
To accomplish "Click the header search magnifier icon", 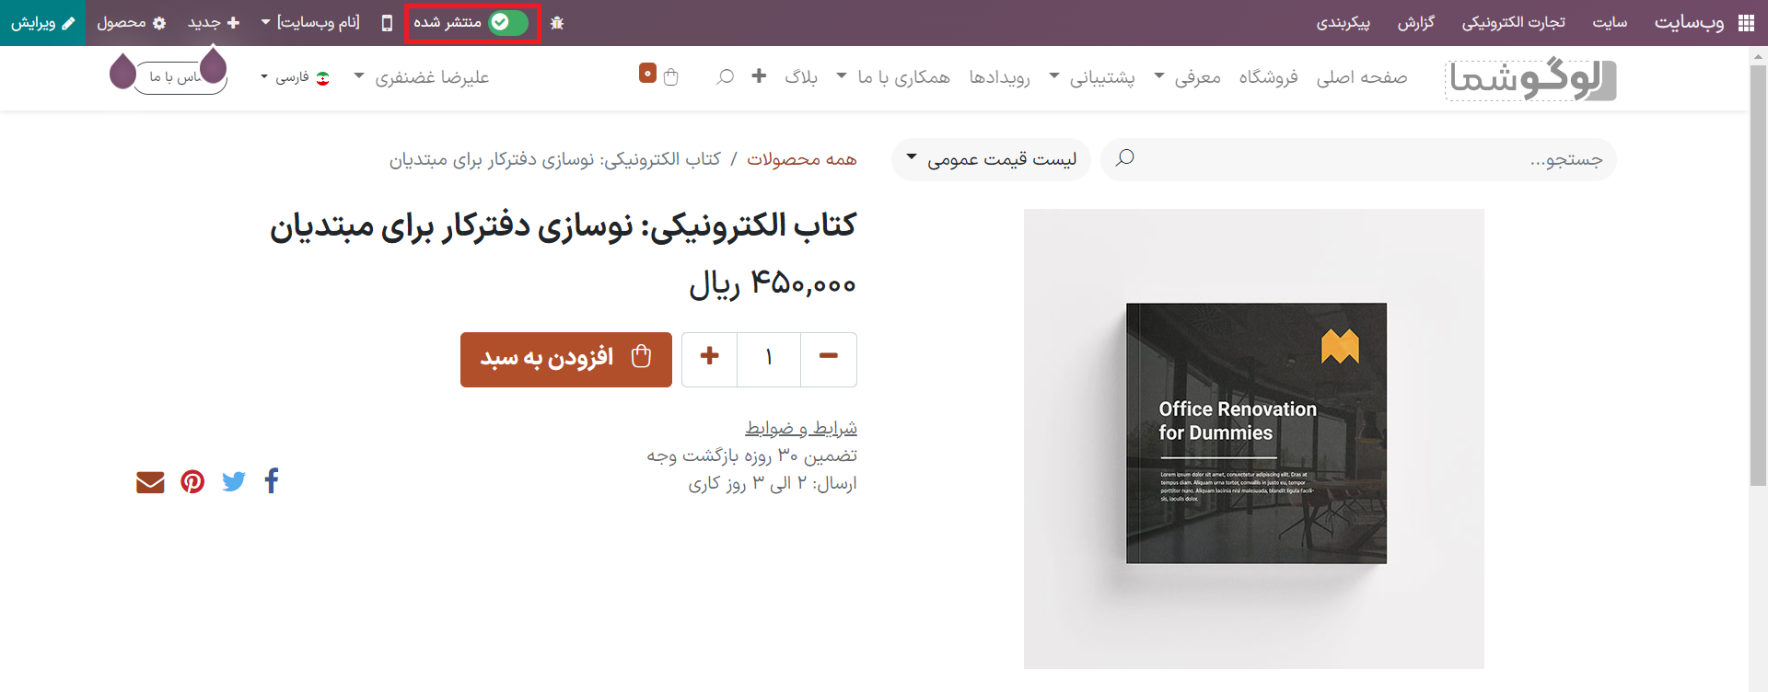I will coord(726,76).
